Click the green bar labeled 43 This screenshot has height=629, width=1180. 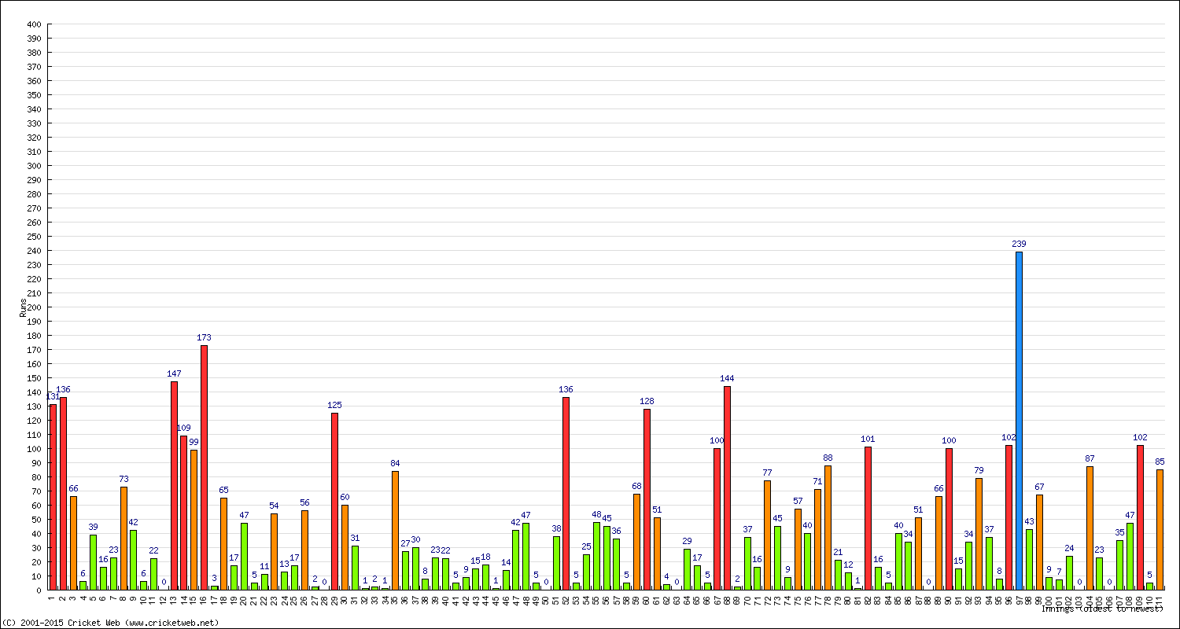1029,559
